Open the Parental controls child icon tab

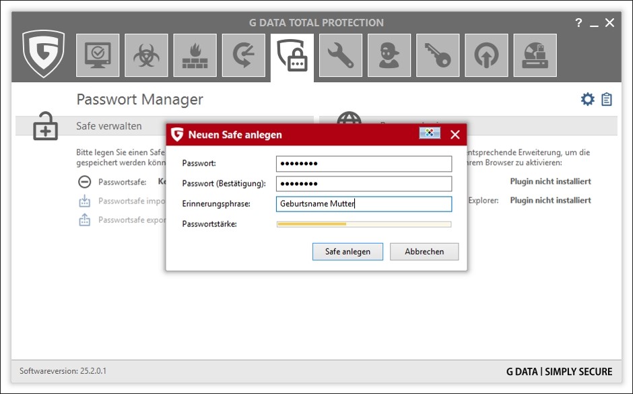389,55
